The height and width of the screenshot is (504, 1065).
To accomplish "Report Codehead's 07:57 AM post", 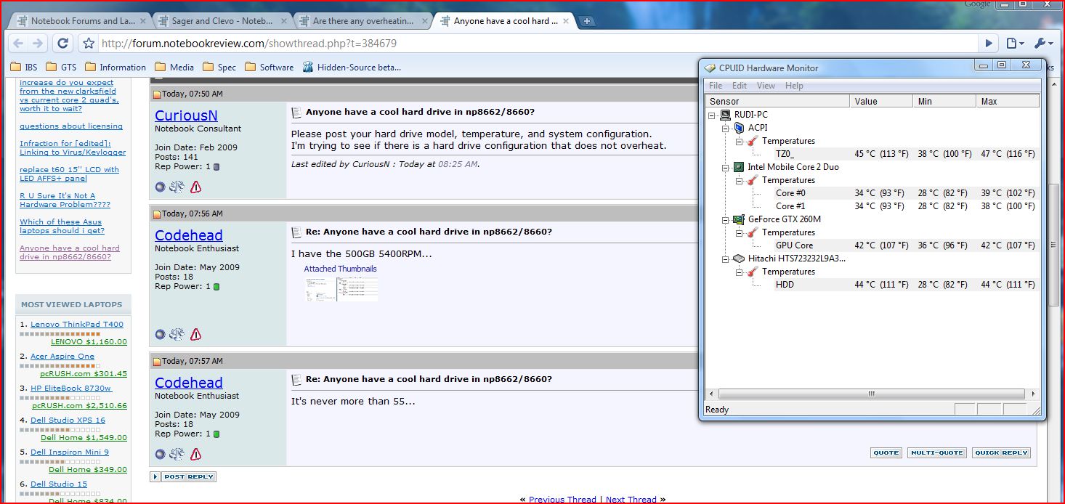I will click(195, 455).
